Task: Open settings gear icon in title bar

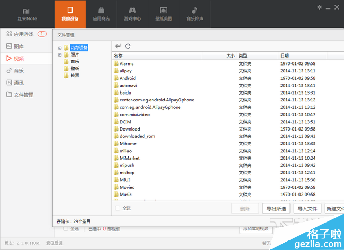Action: coord(319,7)
